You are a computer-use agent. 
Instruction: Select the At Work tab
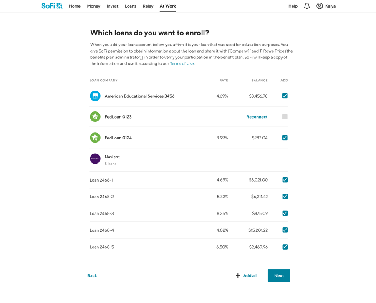[168, 6]
